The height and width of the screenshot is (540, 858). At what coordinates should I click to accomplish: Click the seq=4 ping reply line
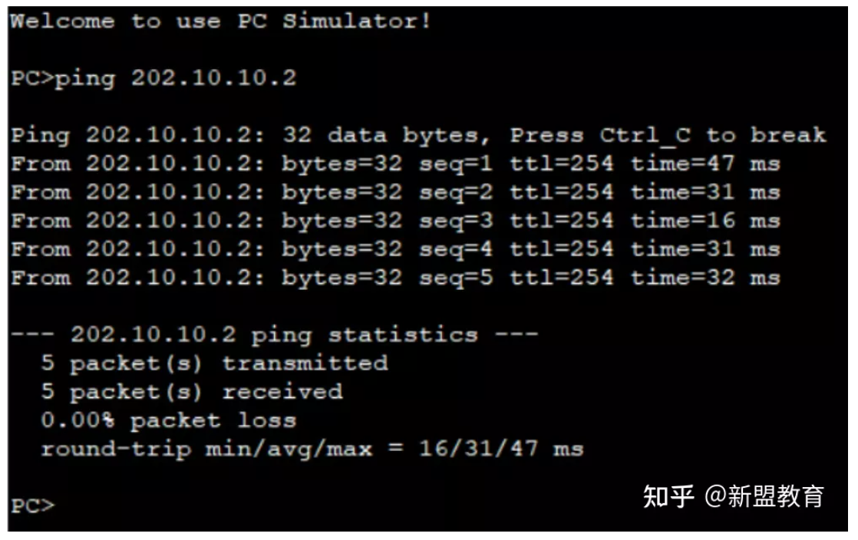[x=394, y=249]
